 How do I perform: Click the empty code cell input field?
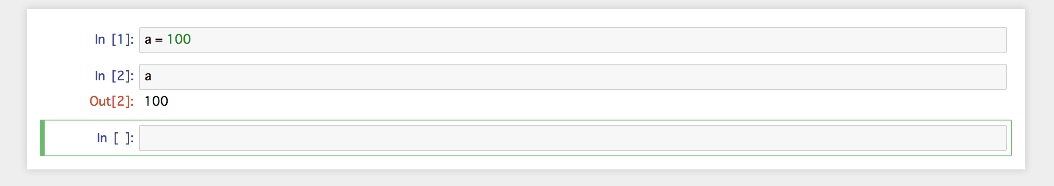pos(573,138)
